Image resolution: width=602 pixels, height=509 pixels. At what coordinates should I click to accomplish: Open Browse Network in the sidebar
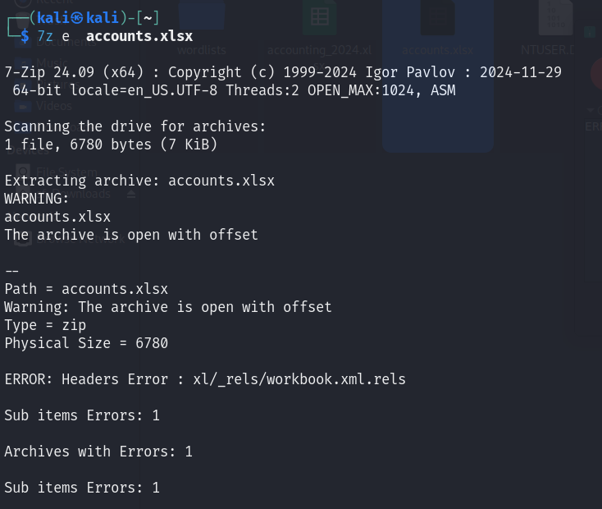tap(80, 238)
